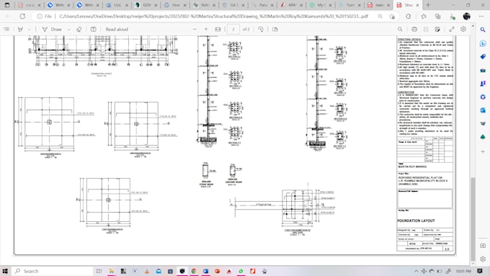Screen dimensions: 490x276
Task: Select the Erase tool
Action: click(x=79, y=29)
